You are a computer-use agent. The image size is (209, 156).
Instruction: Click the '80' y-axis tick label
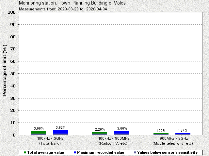pyautogui.click(x=13, y=37)
